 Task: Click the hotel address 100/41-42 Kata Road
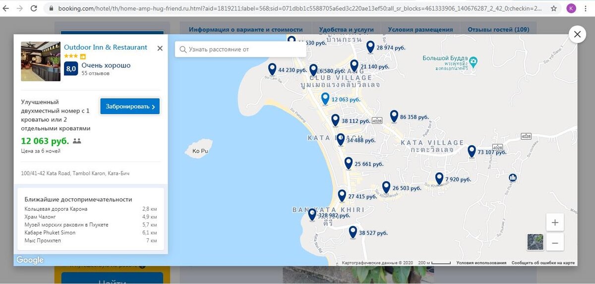point(75,173)
